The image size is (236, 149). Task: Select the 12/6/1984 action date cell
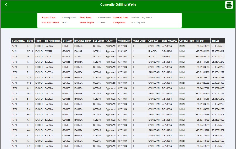point(124,56)
